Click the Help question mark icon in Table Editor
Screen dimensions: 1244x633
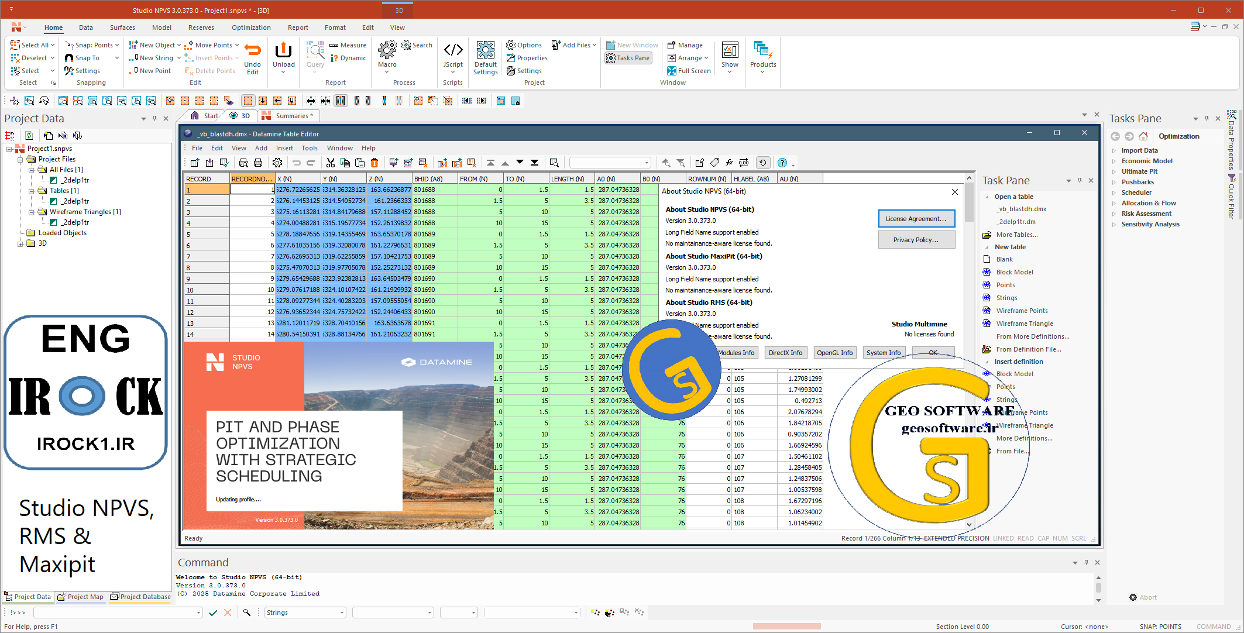782,163
